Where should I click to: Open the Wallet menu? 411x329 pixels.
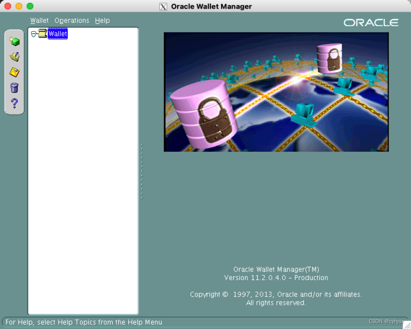[39, 21]
